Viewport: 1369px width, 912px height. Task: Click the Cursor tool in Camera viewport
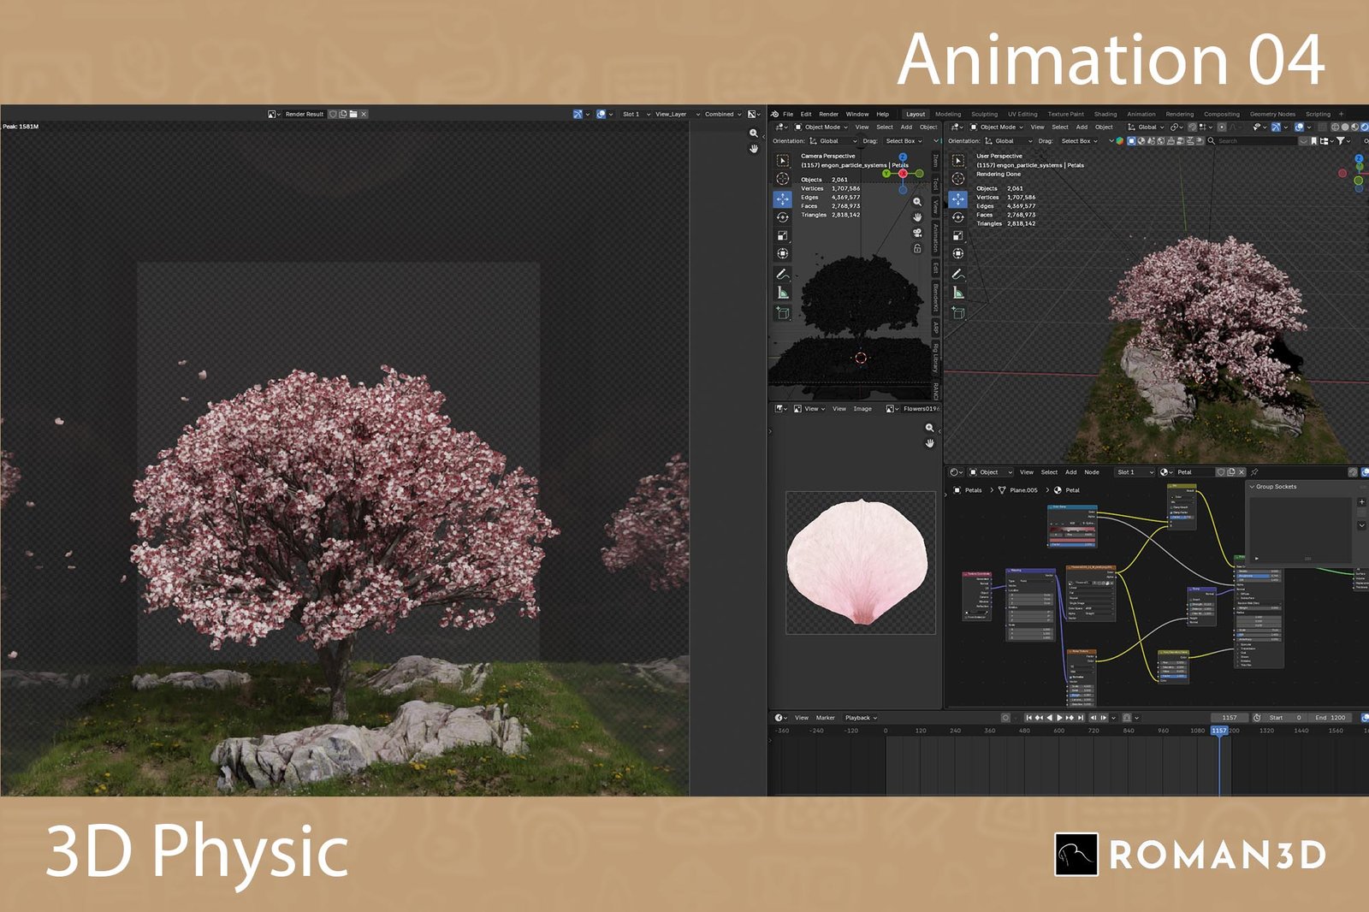(782, 179)
